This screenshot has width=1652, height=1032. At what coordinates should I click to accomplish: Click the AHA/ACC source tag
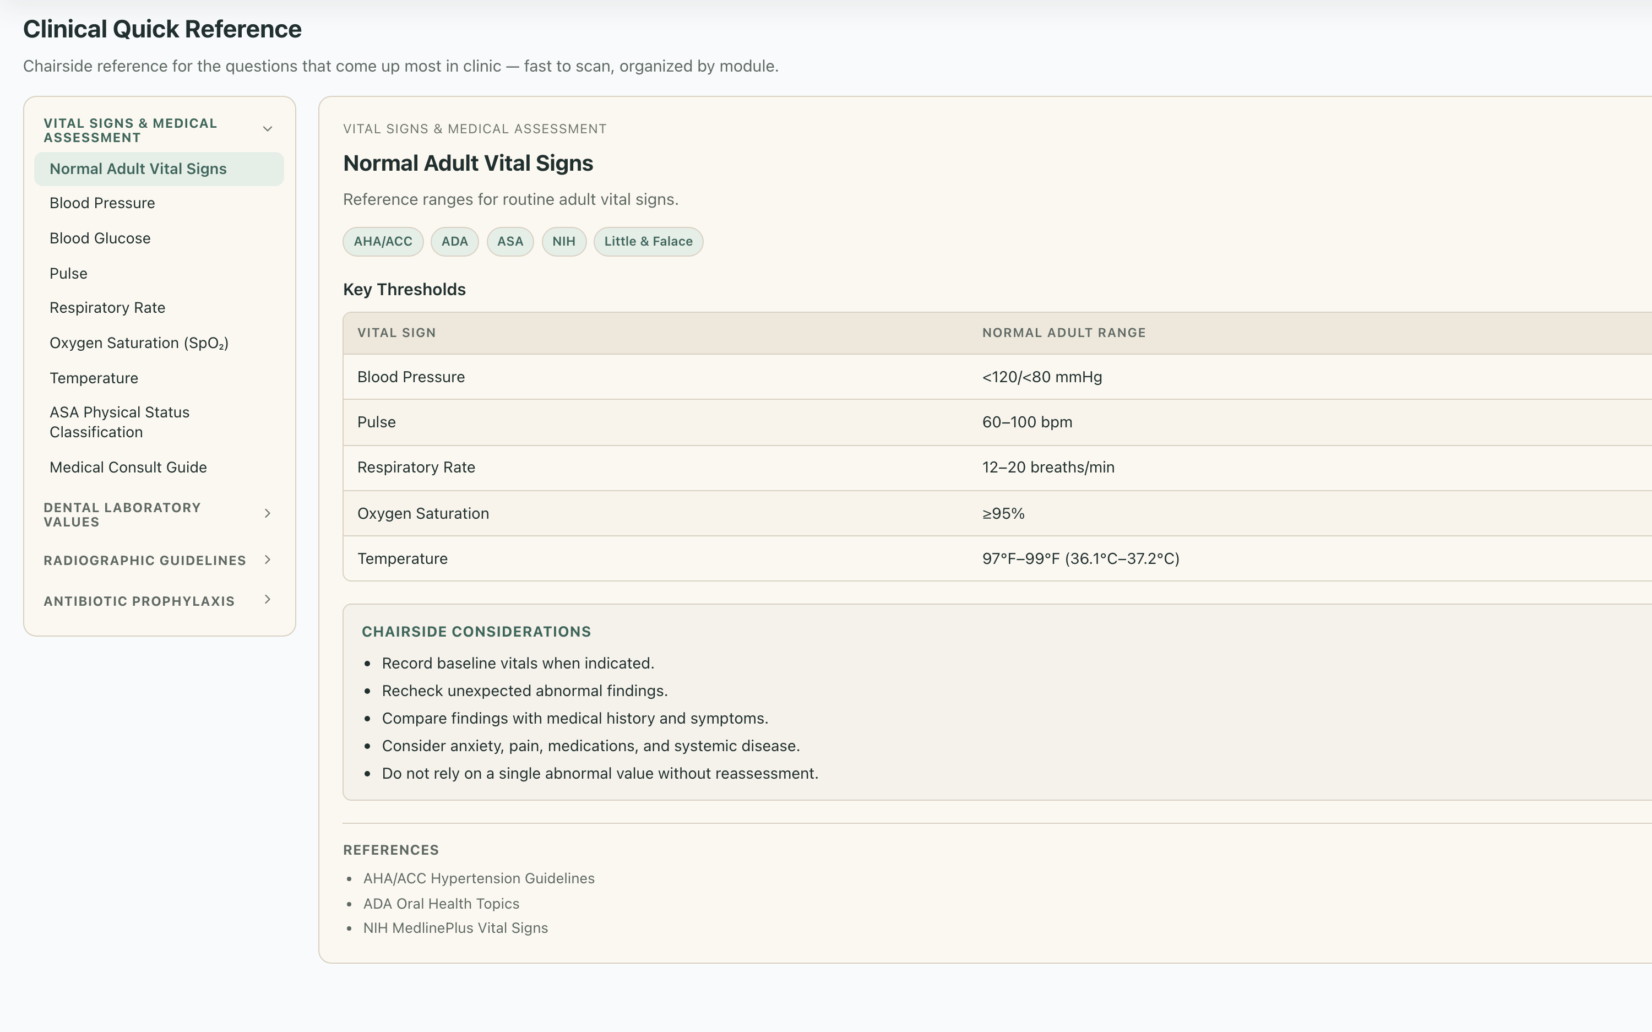(x=383, y=242)
